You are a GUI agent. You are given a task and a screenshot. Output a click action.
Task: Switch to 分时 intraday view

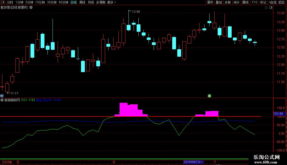coord(10,2)
